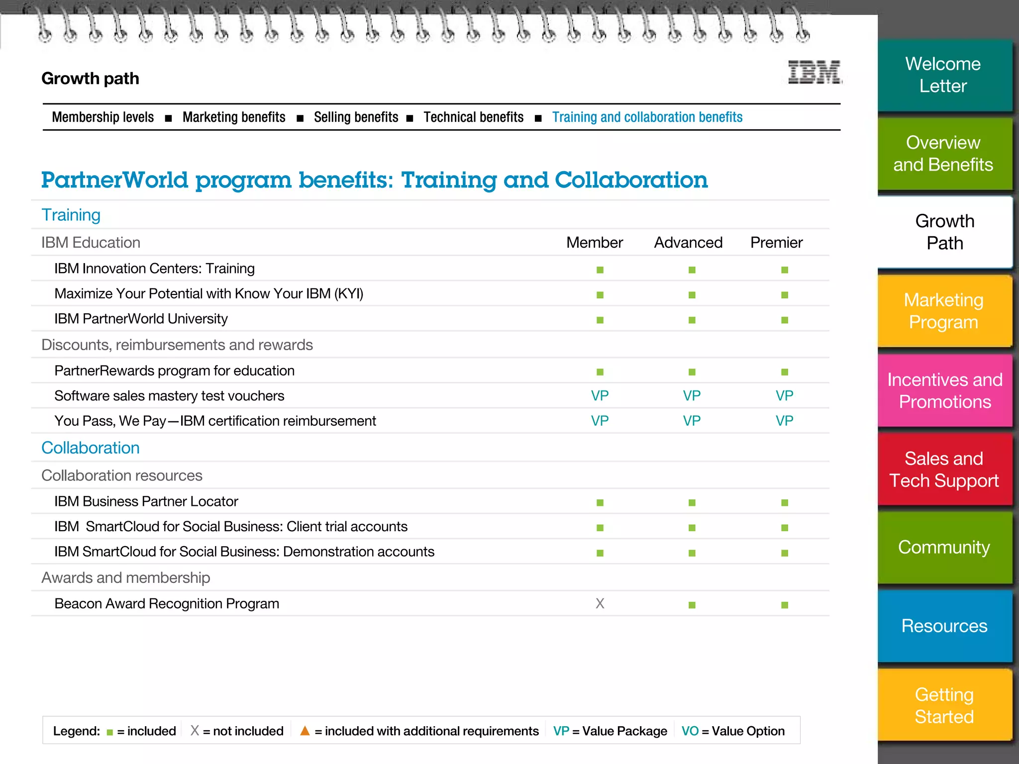1019x764 pixels.
Task: Click the IBM Education subheading
Action: tap(91, 243)
